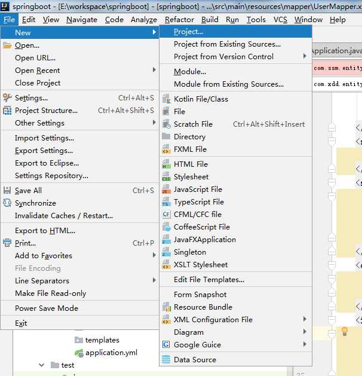Click the Singleton template icon
The height and width of the screenshot is (376, 362).
(x=166, y=252)
